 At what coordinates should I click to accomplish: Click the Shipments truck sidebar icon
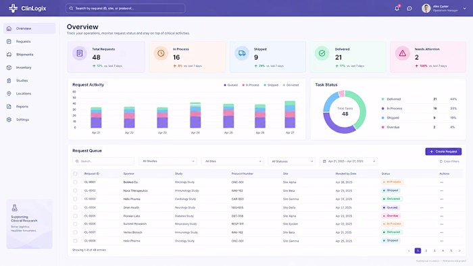9,55
